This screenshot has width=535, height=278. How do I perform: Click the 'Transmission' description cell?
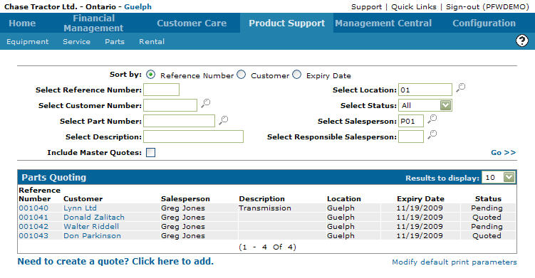265,208
